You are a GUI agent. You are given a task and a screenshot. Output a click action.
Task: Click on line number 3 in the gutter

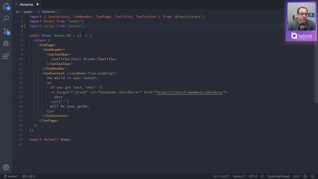[x=22, y=26]
